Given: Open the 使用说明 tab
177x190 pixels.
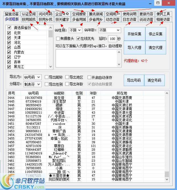Looking at the screenshot, I should pyautogui.click(x=129, y=14).
